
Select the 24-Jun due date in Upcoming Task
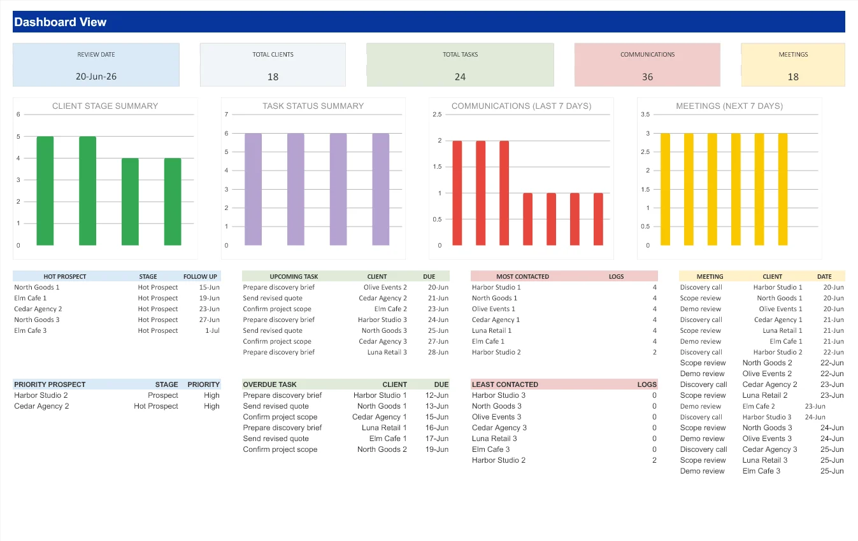[x=438, y=320]
